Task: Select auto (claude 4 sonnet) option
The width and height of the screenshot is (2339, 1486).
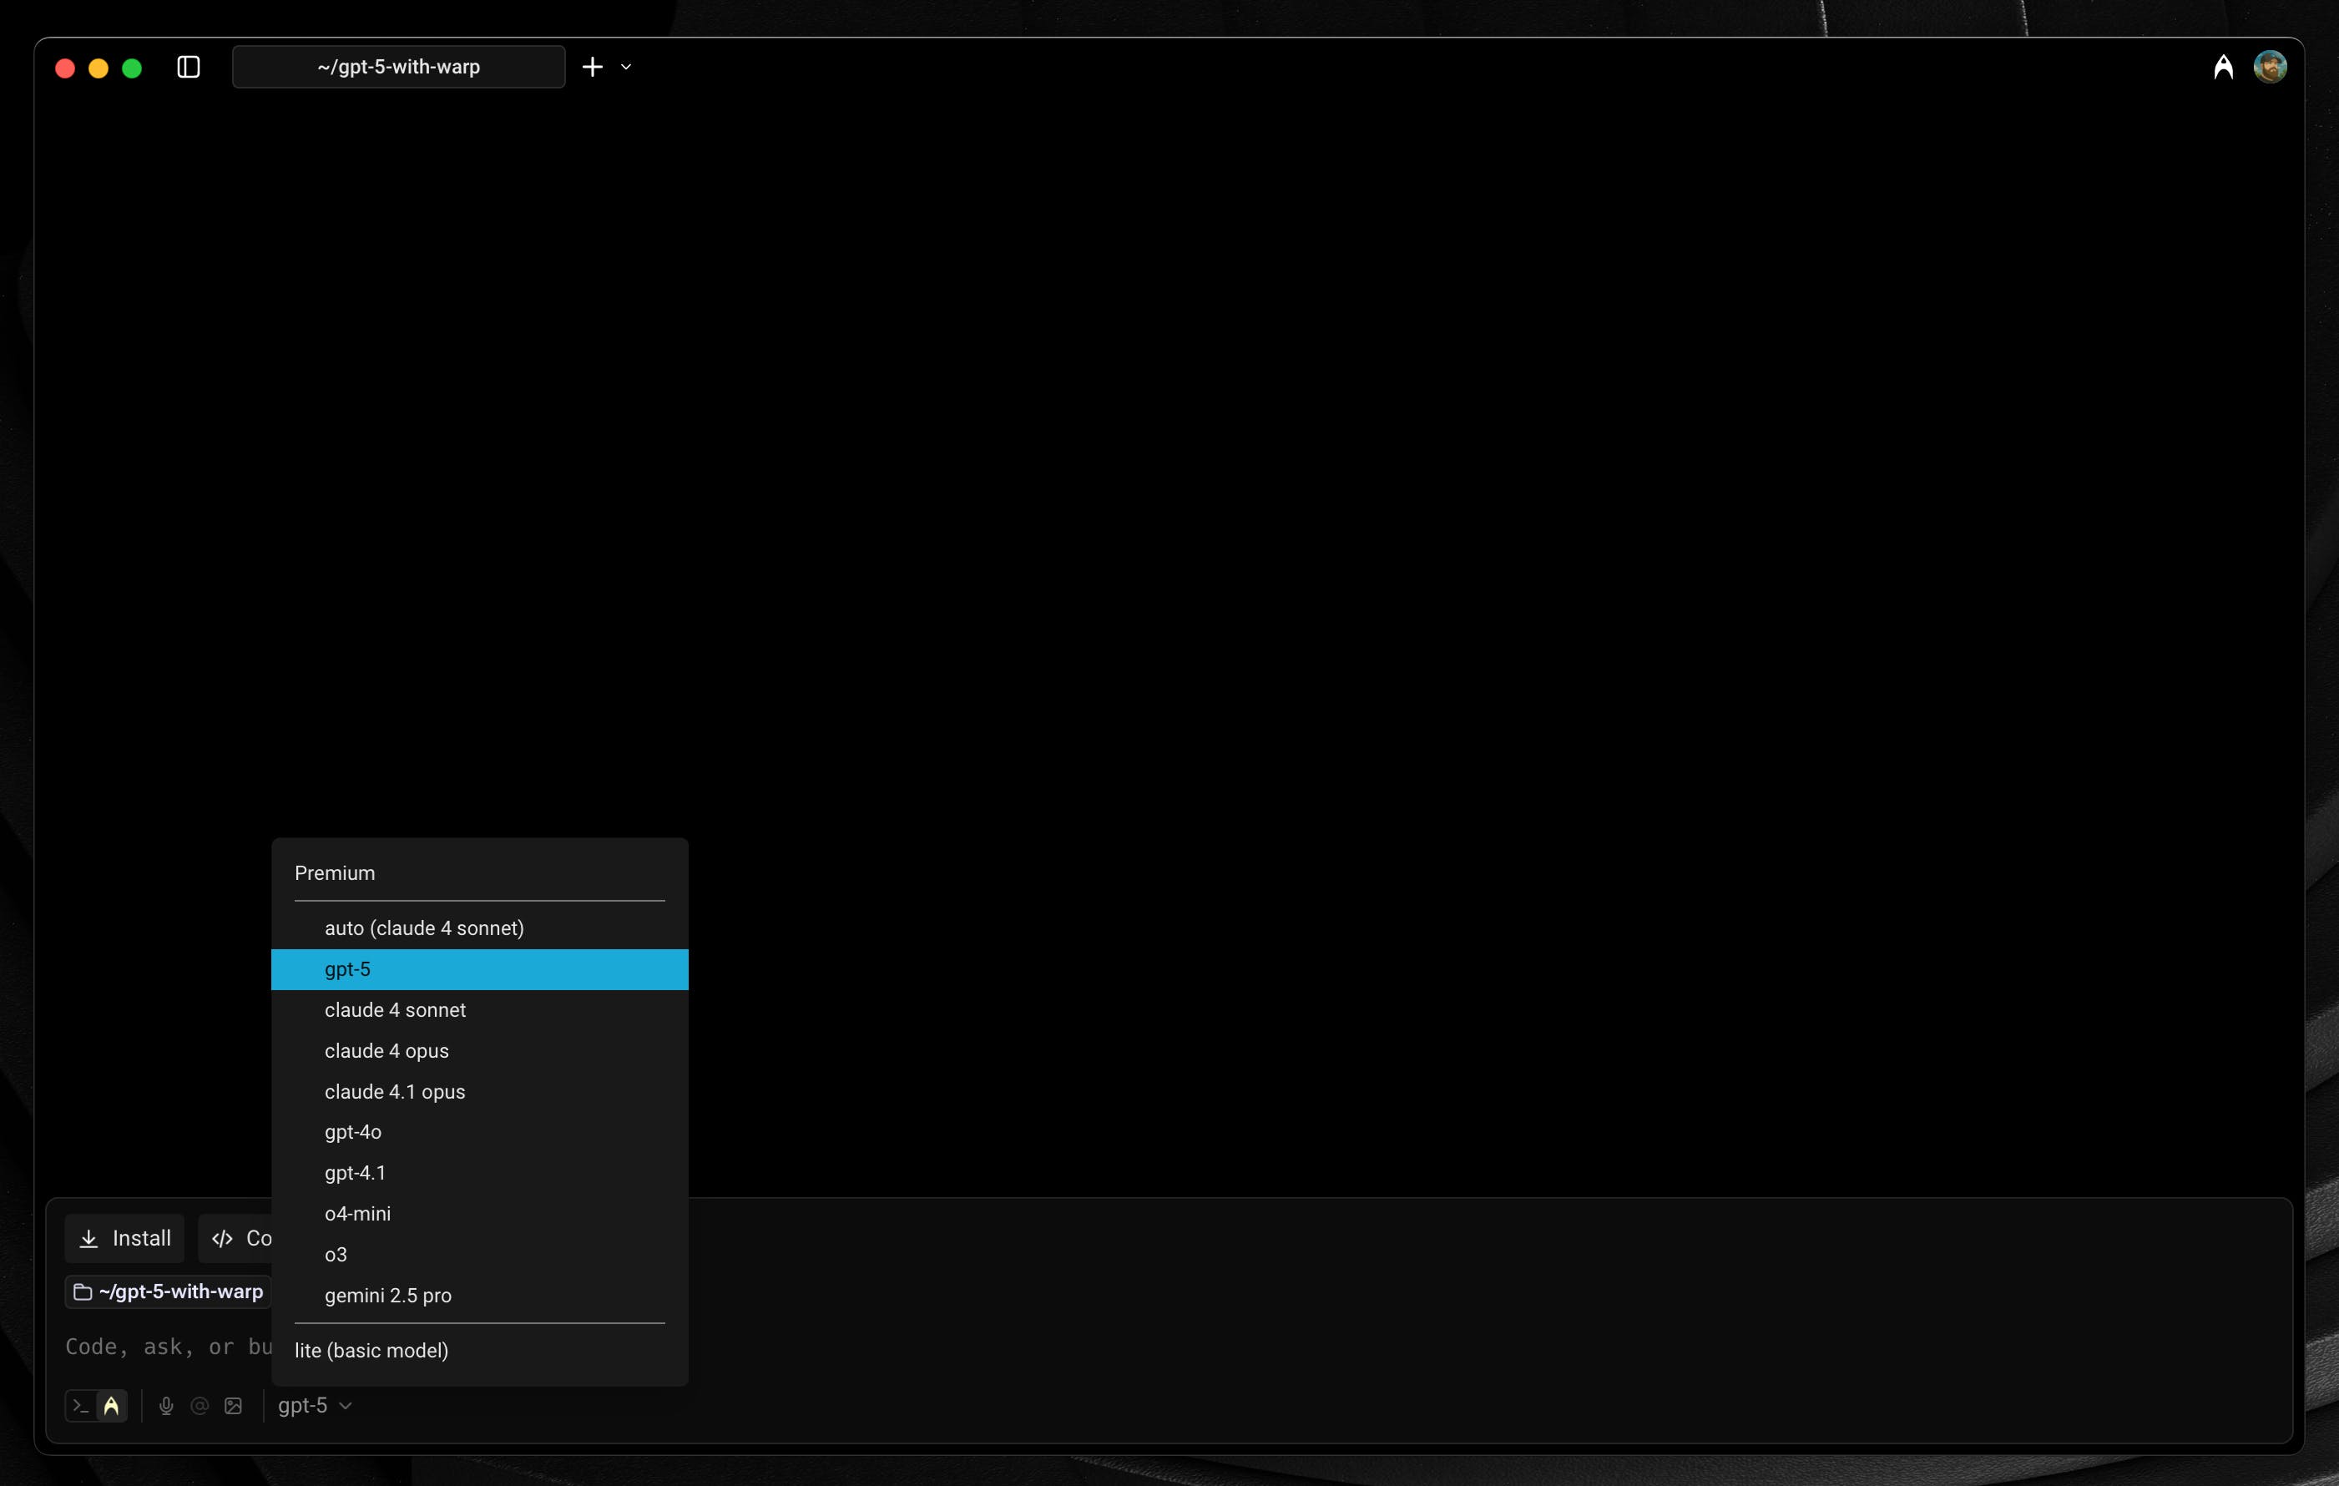Action: (423, 927)
